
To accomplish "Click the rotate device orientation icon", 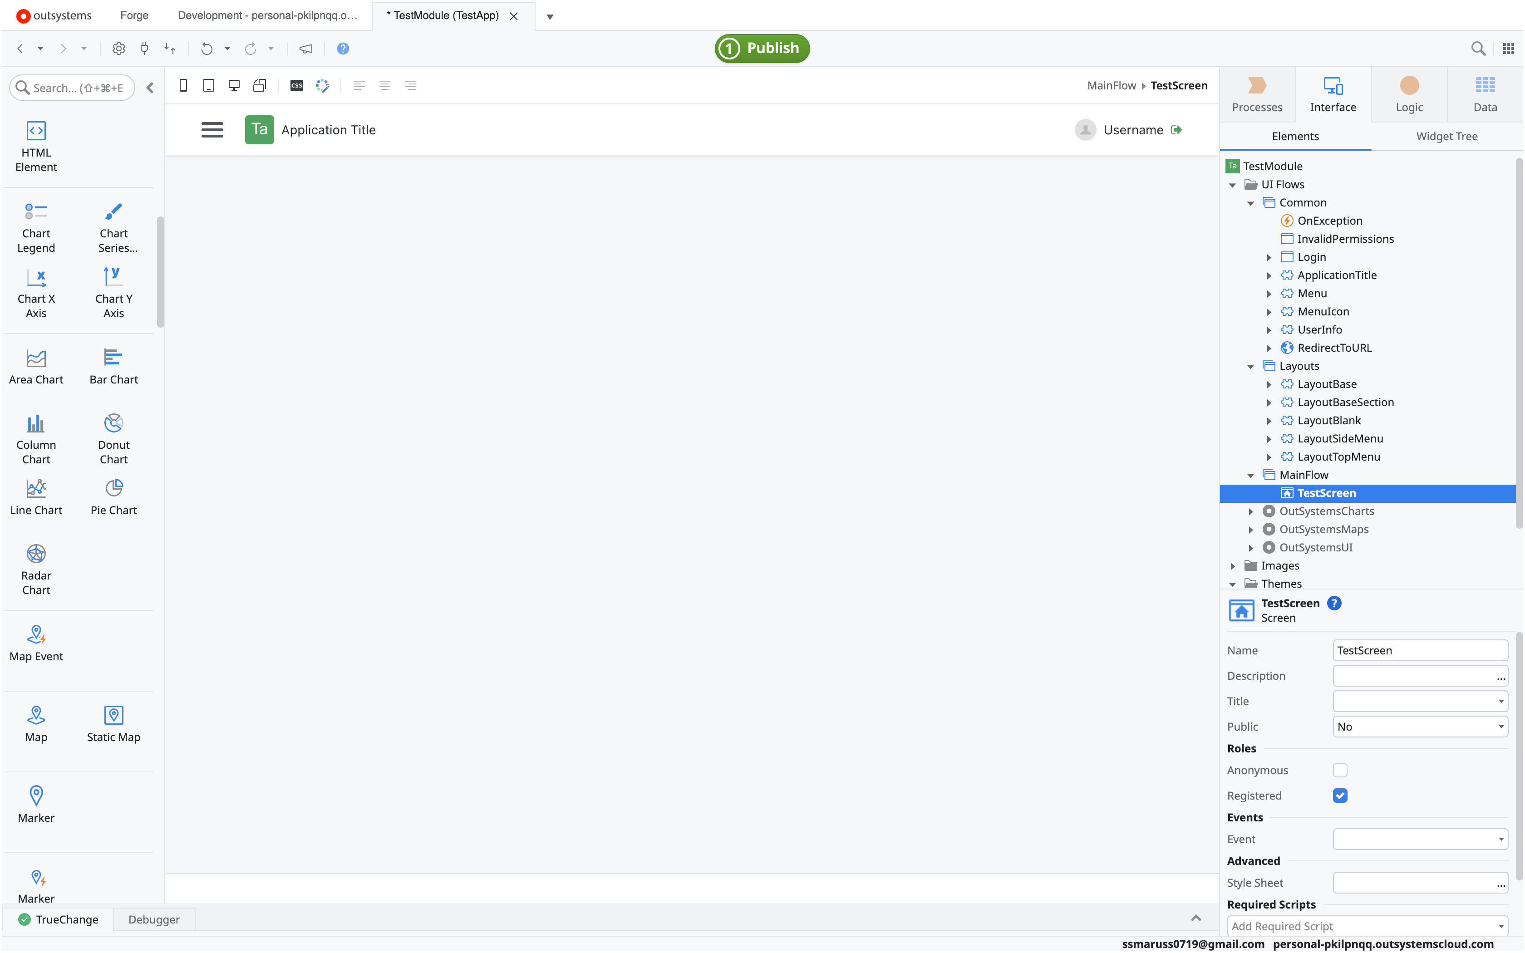I will click(x=260, y=85).
